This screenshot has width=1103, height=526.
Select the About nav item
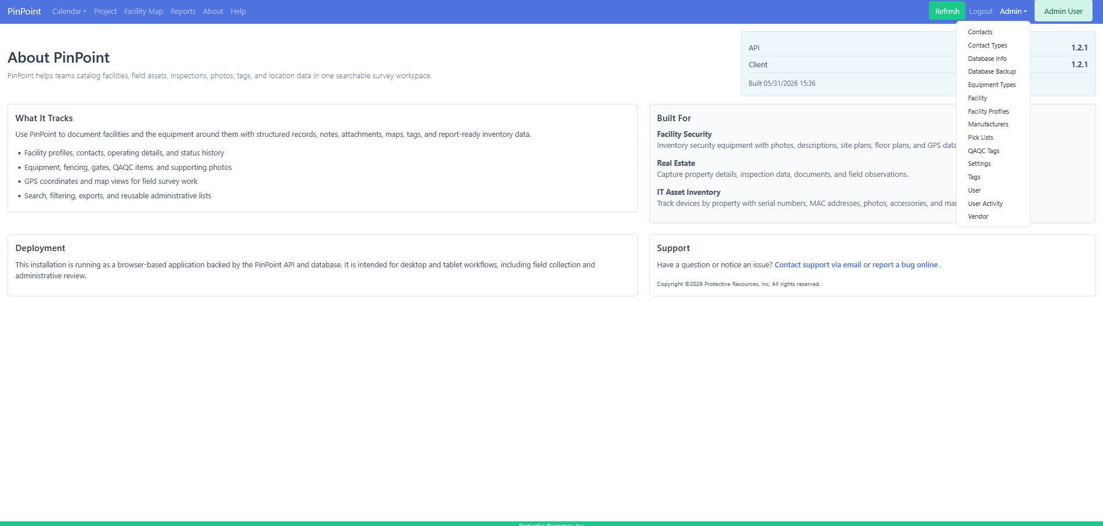[213, 12]
